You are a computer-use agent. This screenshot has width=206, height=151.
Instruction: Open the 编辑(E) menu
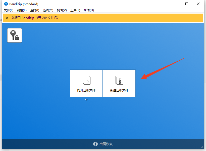(x=22, y=10)
